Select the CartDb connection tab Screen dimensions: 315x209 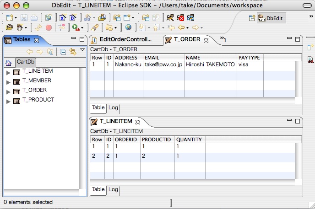coord(26,62)
